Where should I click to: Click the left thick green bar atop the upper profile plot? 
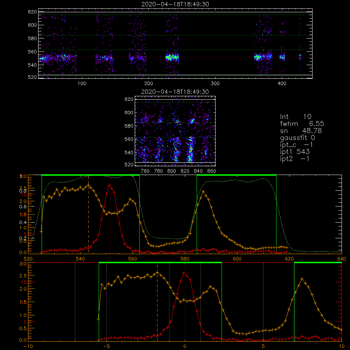pos(91,175)
